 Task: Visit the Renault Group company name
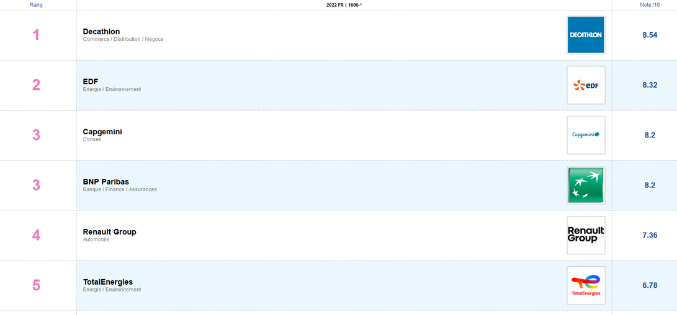pyautogui.click(x=110, y=232)
